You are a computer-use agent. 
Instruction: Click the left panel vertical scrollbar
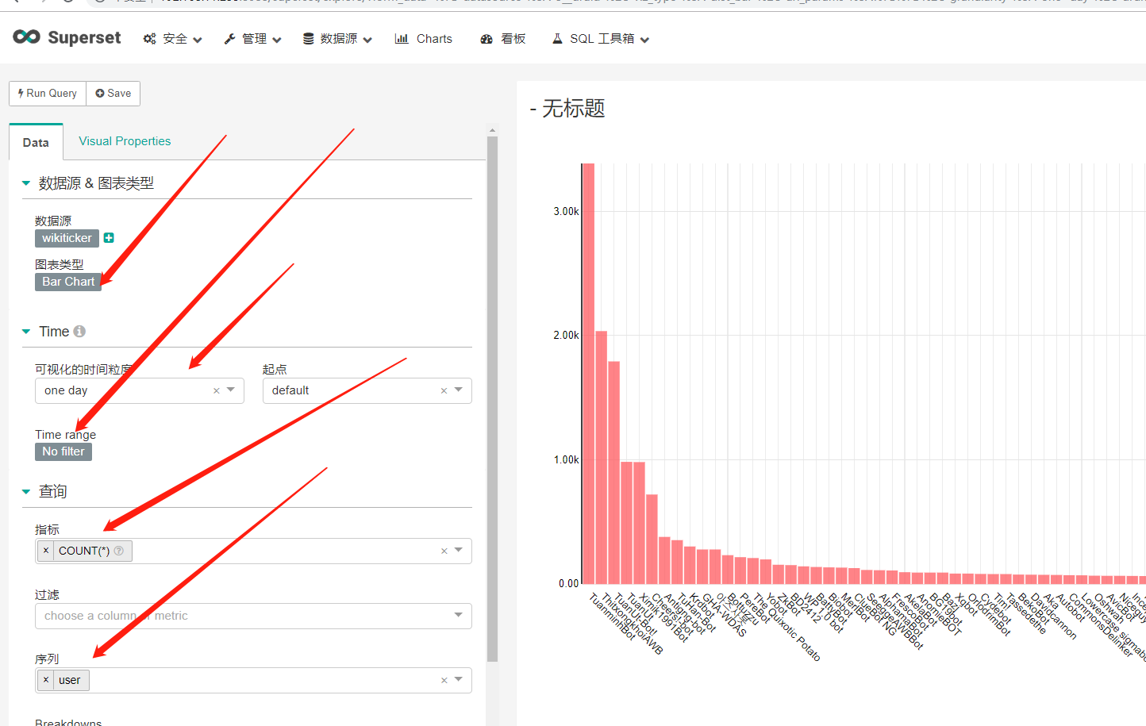(492, 399)
